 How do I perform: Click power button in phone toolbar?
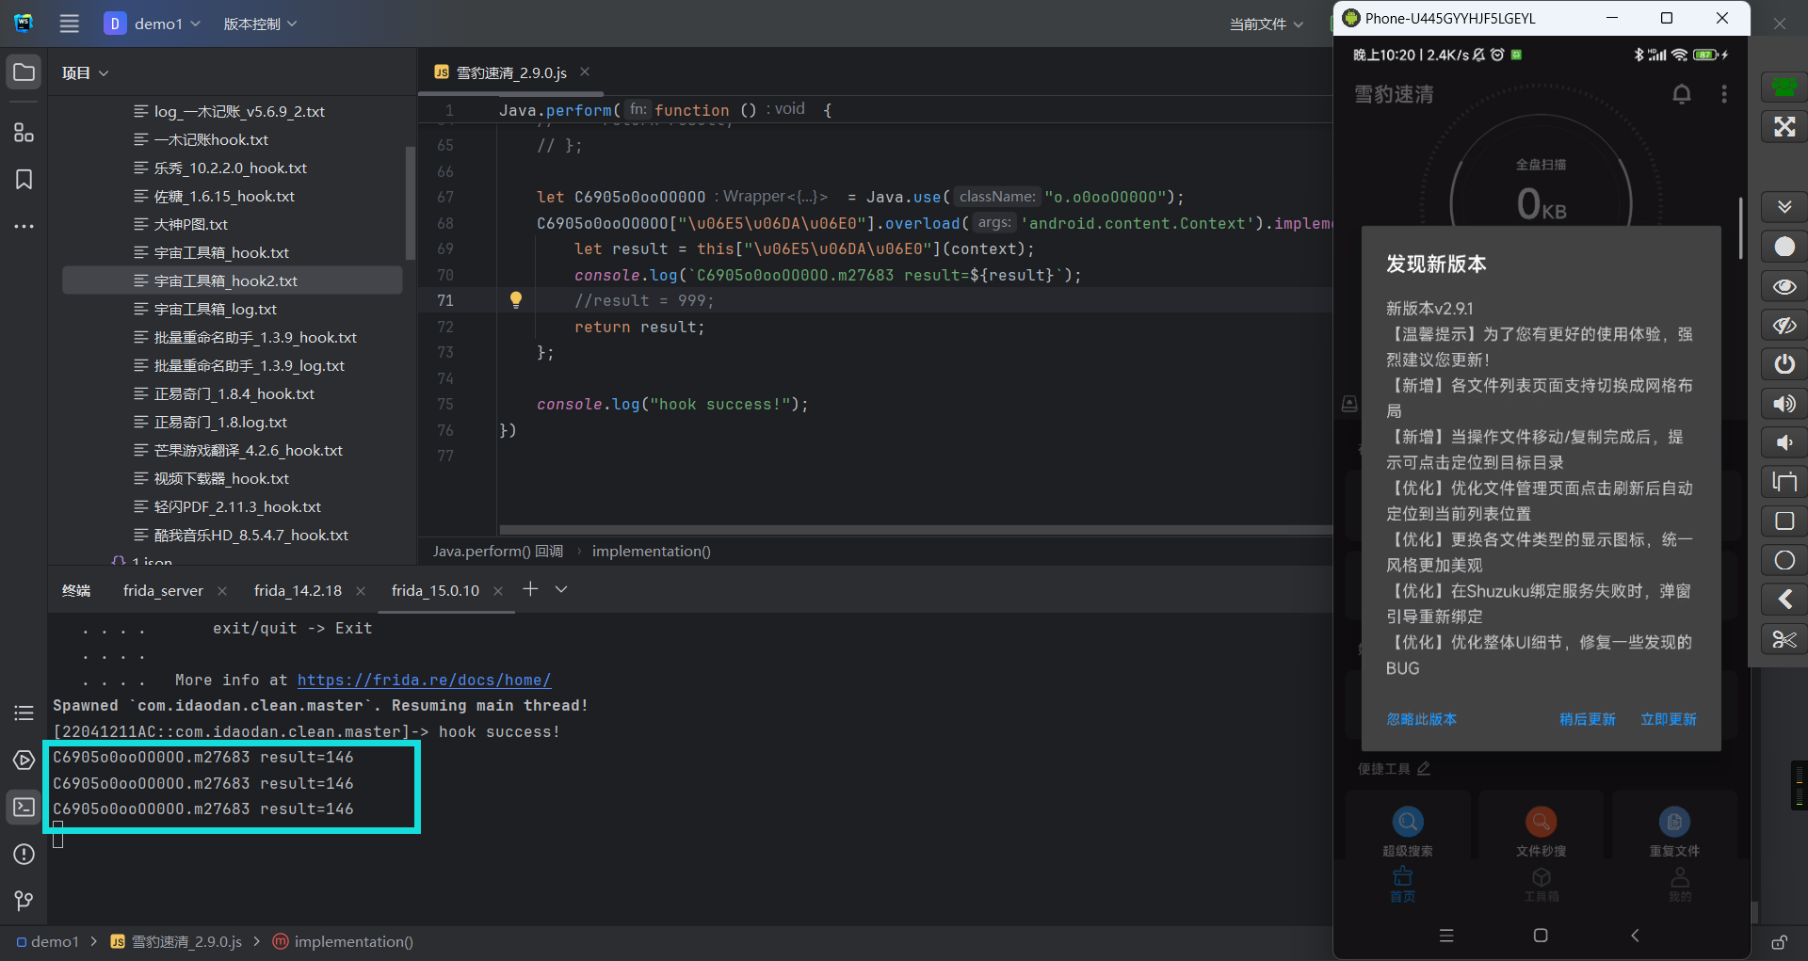1784,364
